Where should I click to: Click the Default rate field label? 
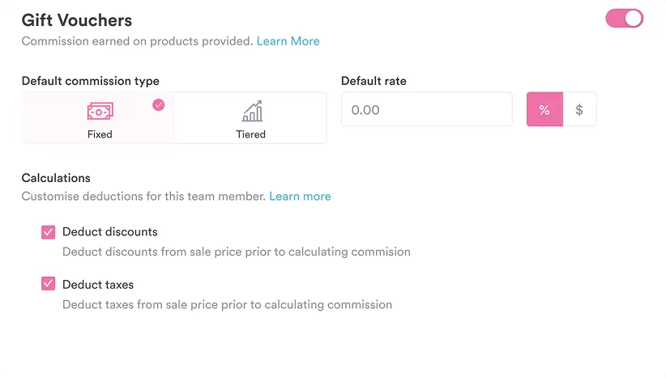coord(374,81)
